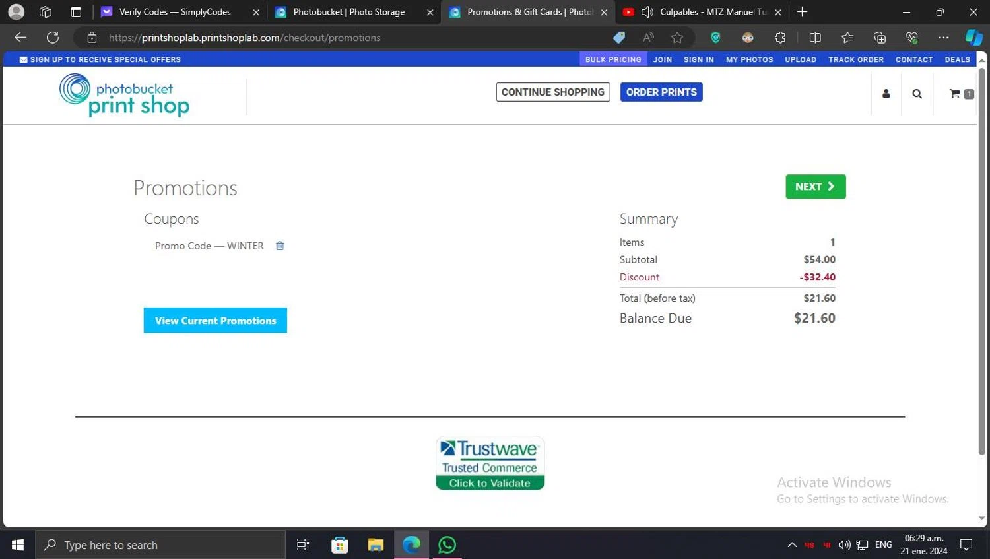Close the Verify Codes tab
Screen dimensions: 990x559
pos(256,12)
